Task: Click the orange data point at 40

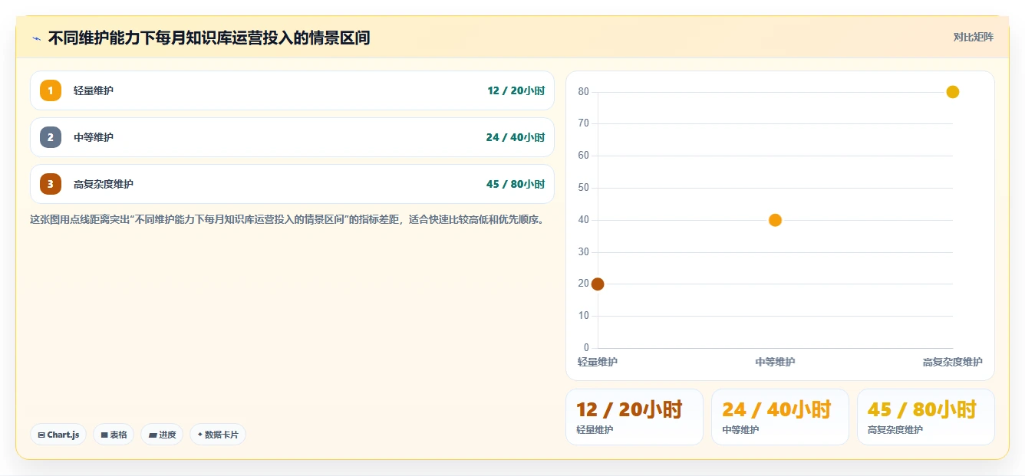Action: (775, 220)
